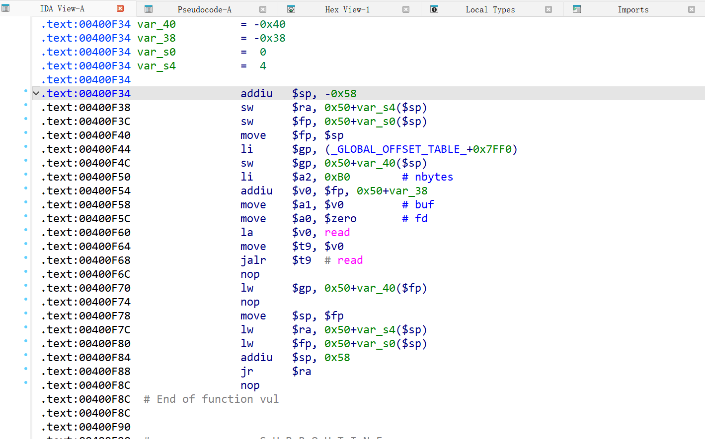The height and width of the screenshot is (439, 705).
Task: Click the End of function vul comment
Action: [211, 399]
